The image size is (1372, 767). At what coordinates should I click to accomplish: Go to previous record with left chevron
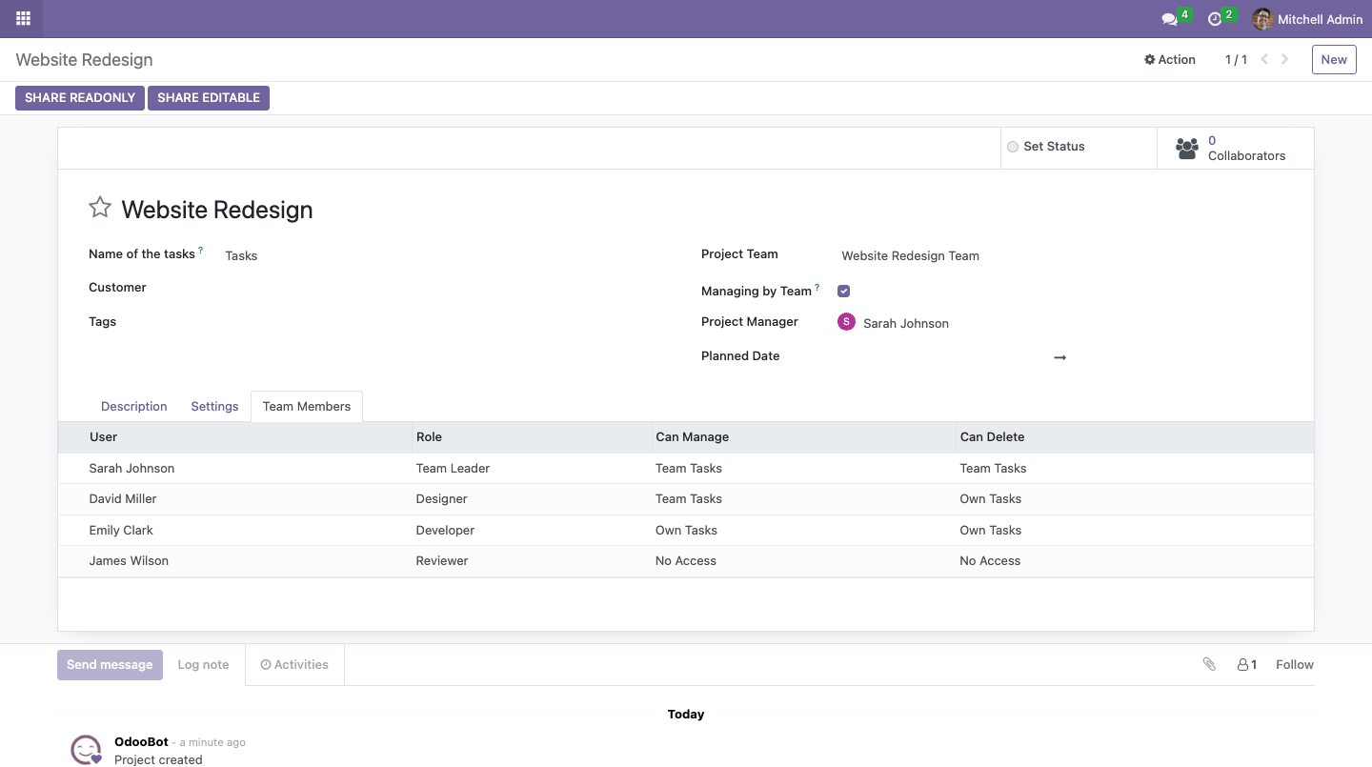click(1264, 59)
